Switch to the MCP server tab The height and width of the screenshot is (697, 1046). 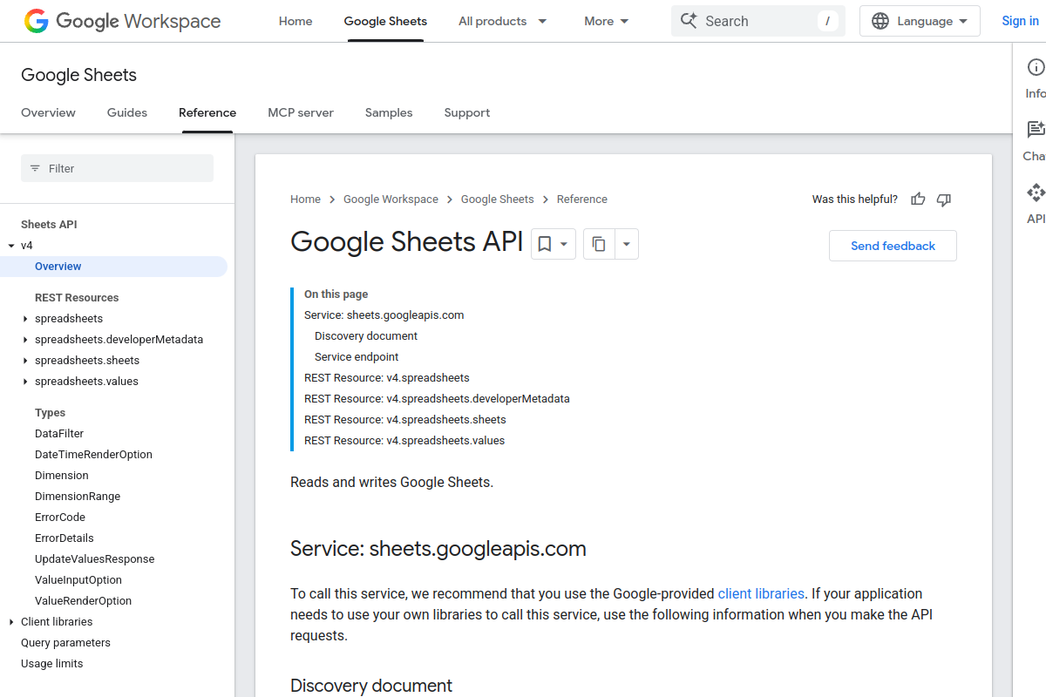click(301, 112)
